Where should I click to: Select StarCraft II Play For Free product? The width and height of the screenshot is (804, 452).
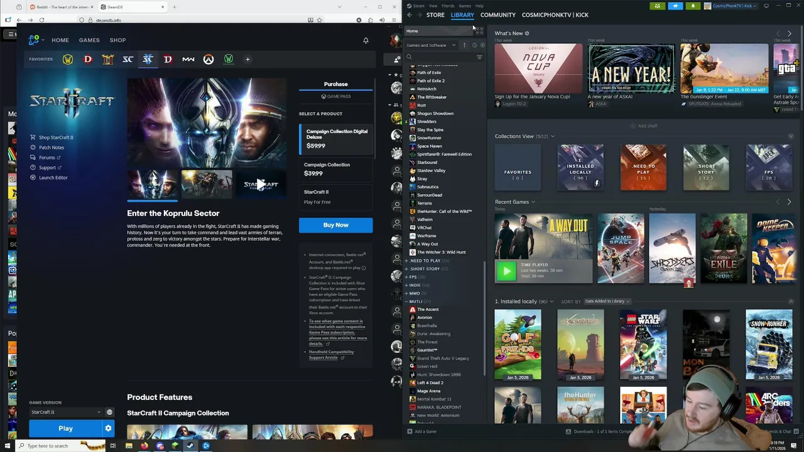click(336, 196)
